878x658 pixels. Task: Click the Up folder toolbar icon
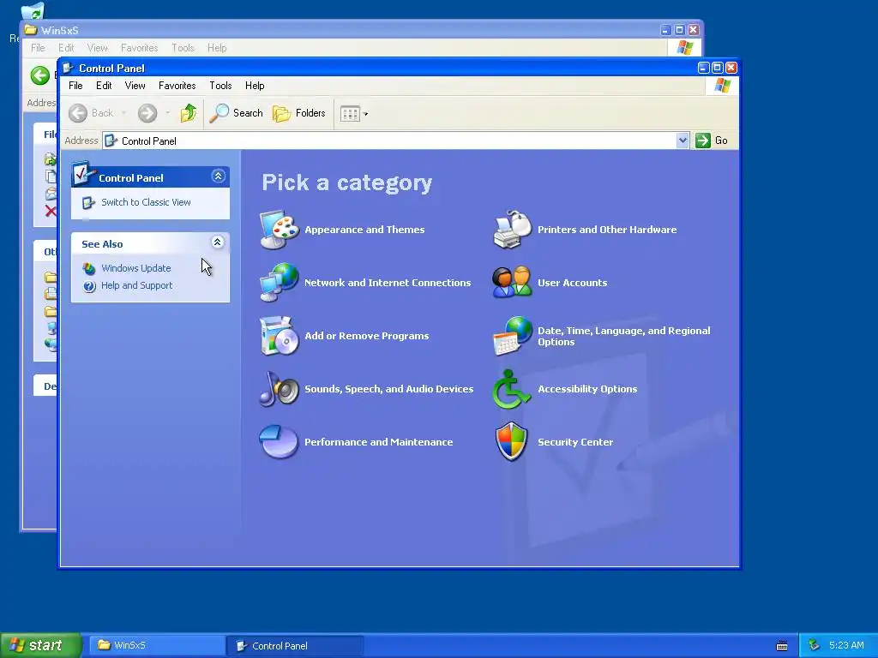(x=188, y=113)
